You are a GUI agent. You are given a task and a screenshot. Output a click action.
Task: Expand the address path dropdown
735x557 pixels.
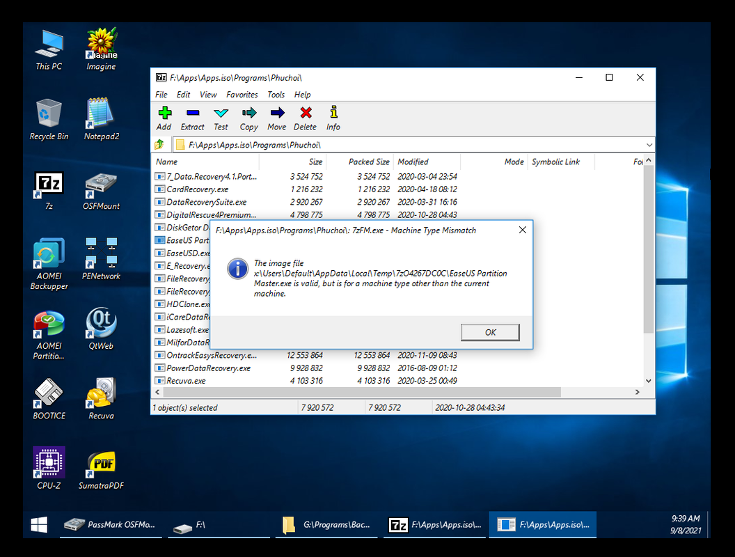tap(649, 145)
